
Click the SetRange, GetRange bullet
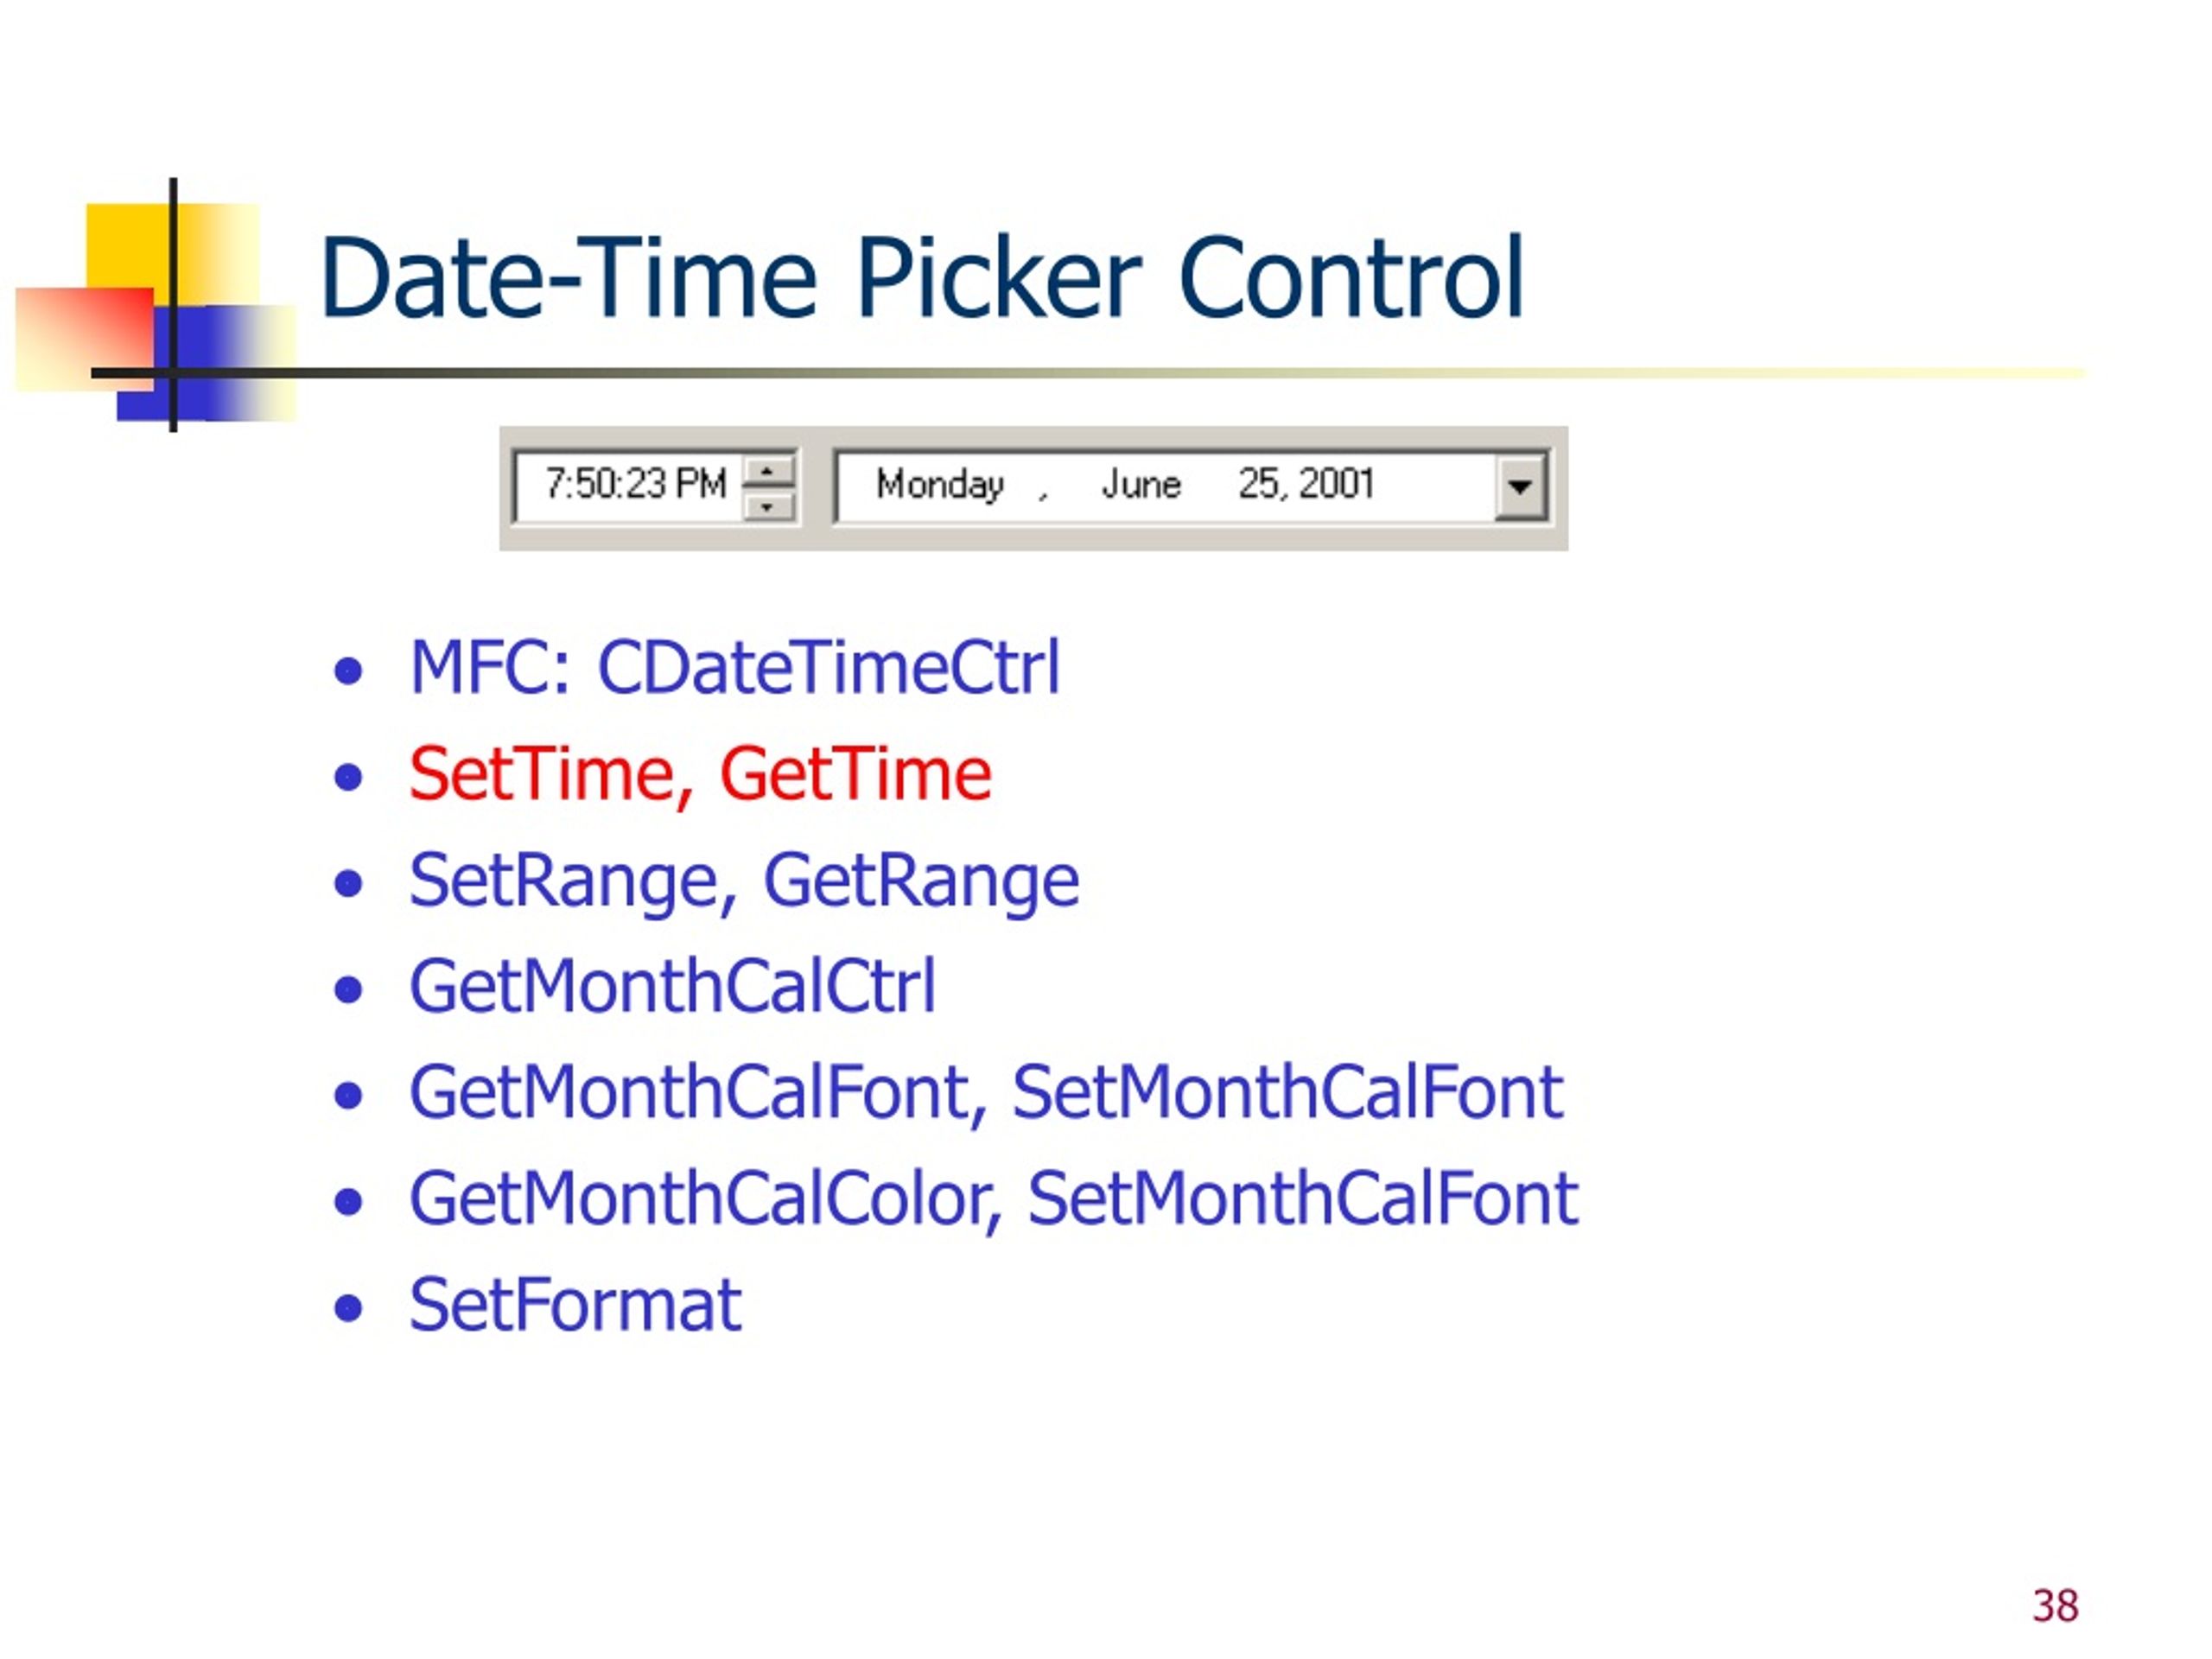pos(744,882)
